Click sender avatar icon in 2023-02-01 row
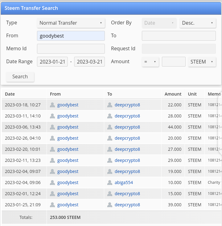Image resolution: width=222 pixels, height=226 pixels. (52, 194)
